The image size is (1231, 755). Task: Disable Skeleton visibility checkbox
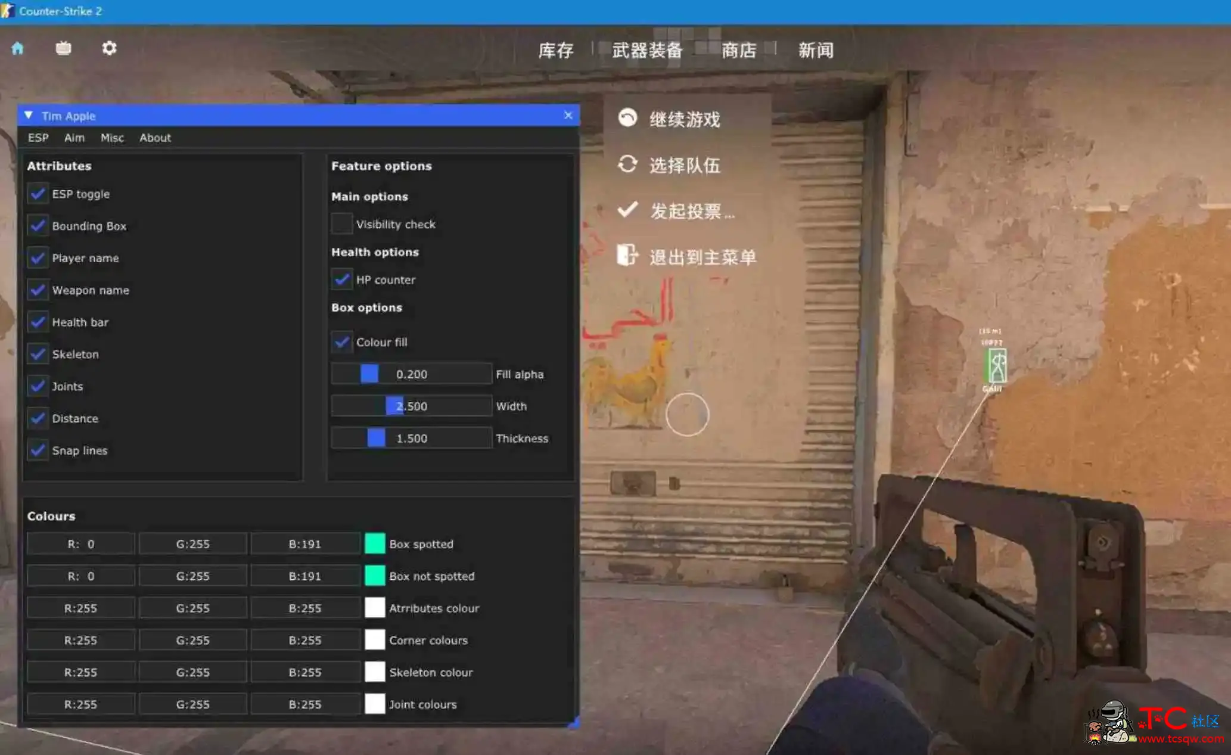point(38,353)
